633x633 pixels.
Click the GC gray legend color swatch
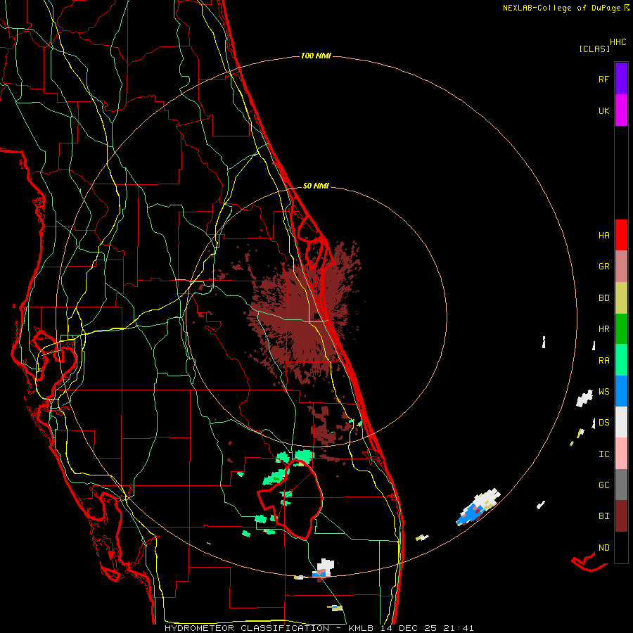621,485
